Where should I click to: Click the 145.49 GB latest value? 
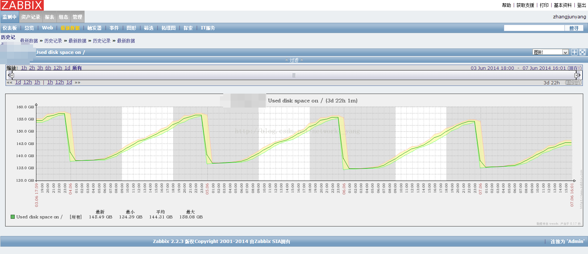click(x=100, y=217)
